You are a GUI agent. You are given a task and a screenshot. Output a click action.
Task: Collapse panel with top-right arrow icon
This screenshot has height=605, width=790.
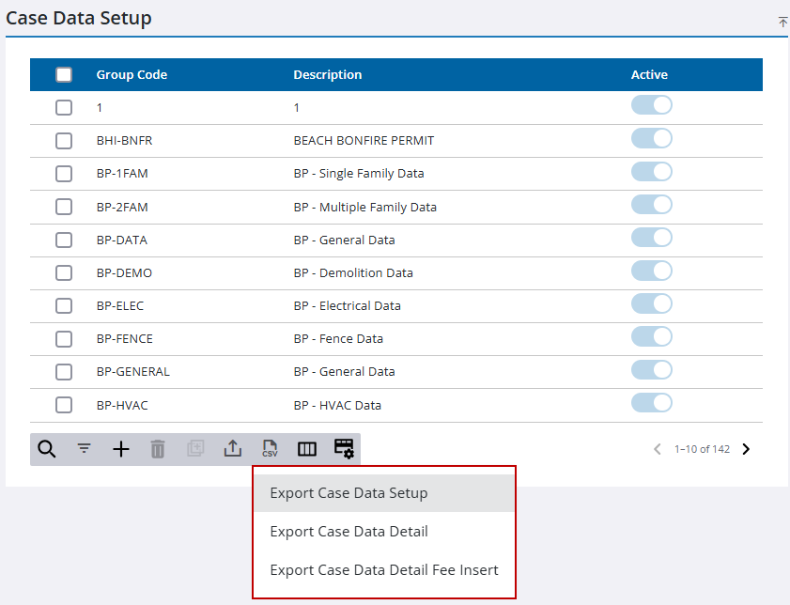click(x=782, y=22)
